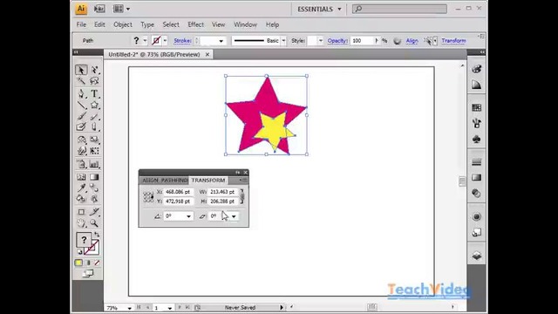Reset to default fill and stroke
558x314 pixels.
coord(79,252)
